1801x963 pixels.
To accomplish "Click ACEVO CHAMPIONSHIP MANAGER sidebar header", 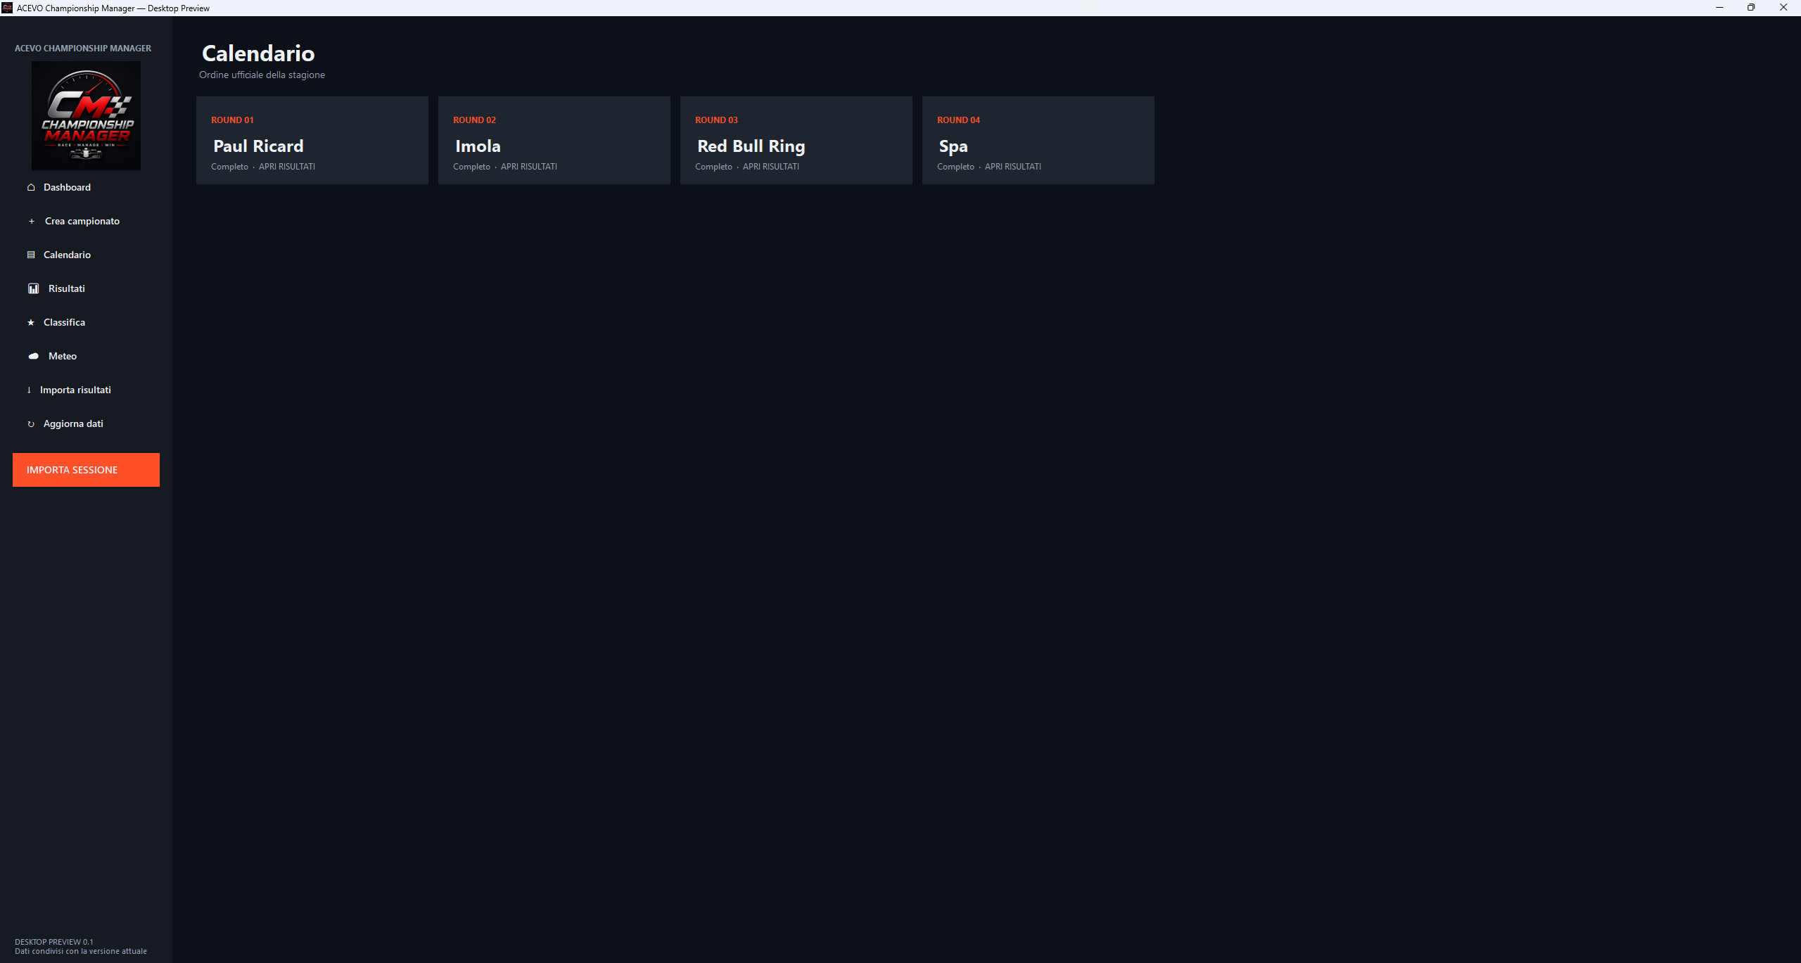I will tap(83, 49).
